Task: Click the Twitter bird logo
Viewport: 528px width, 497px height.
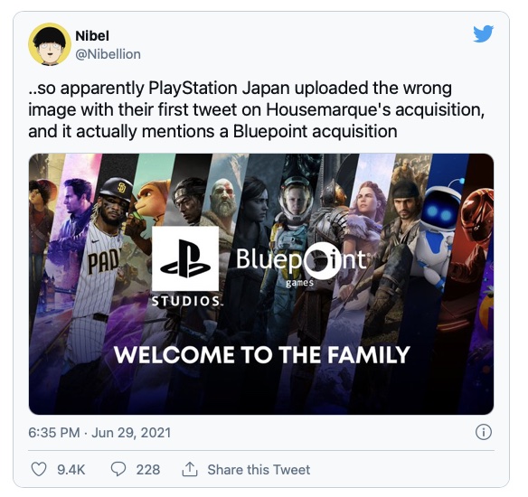Action: coord(483,33)
